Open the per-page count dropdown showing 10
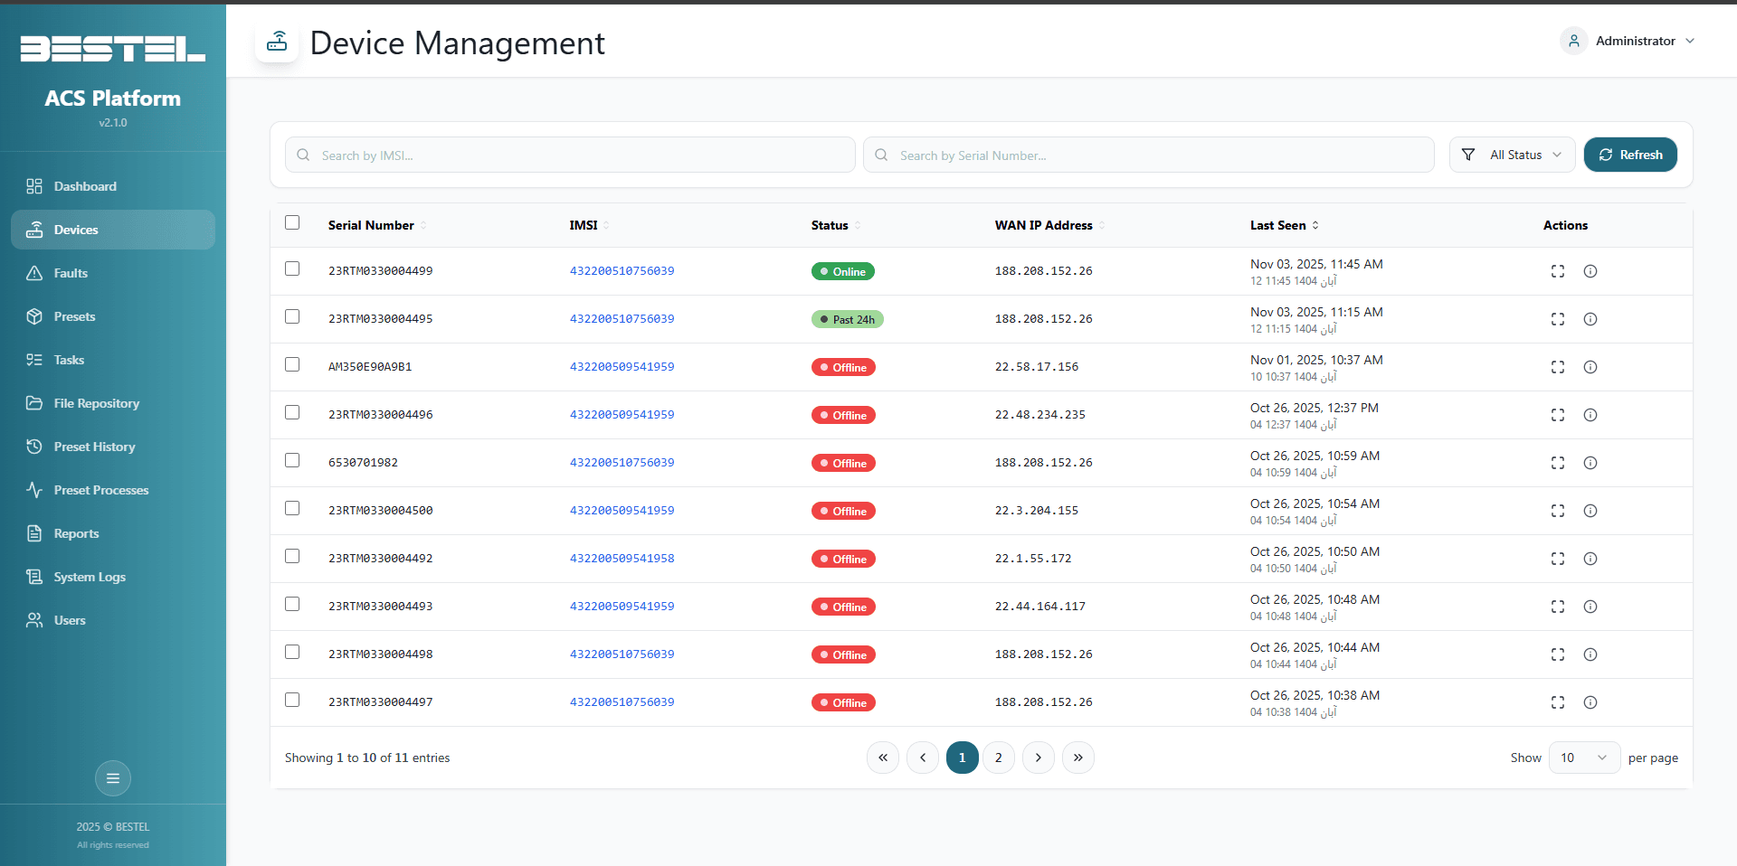 pyautogui.click(x=1582, y=758)
